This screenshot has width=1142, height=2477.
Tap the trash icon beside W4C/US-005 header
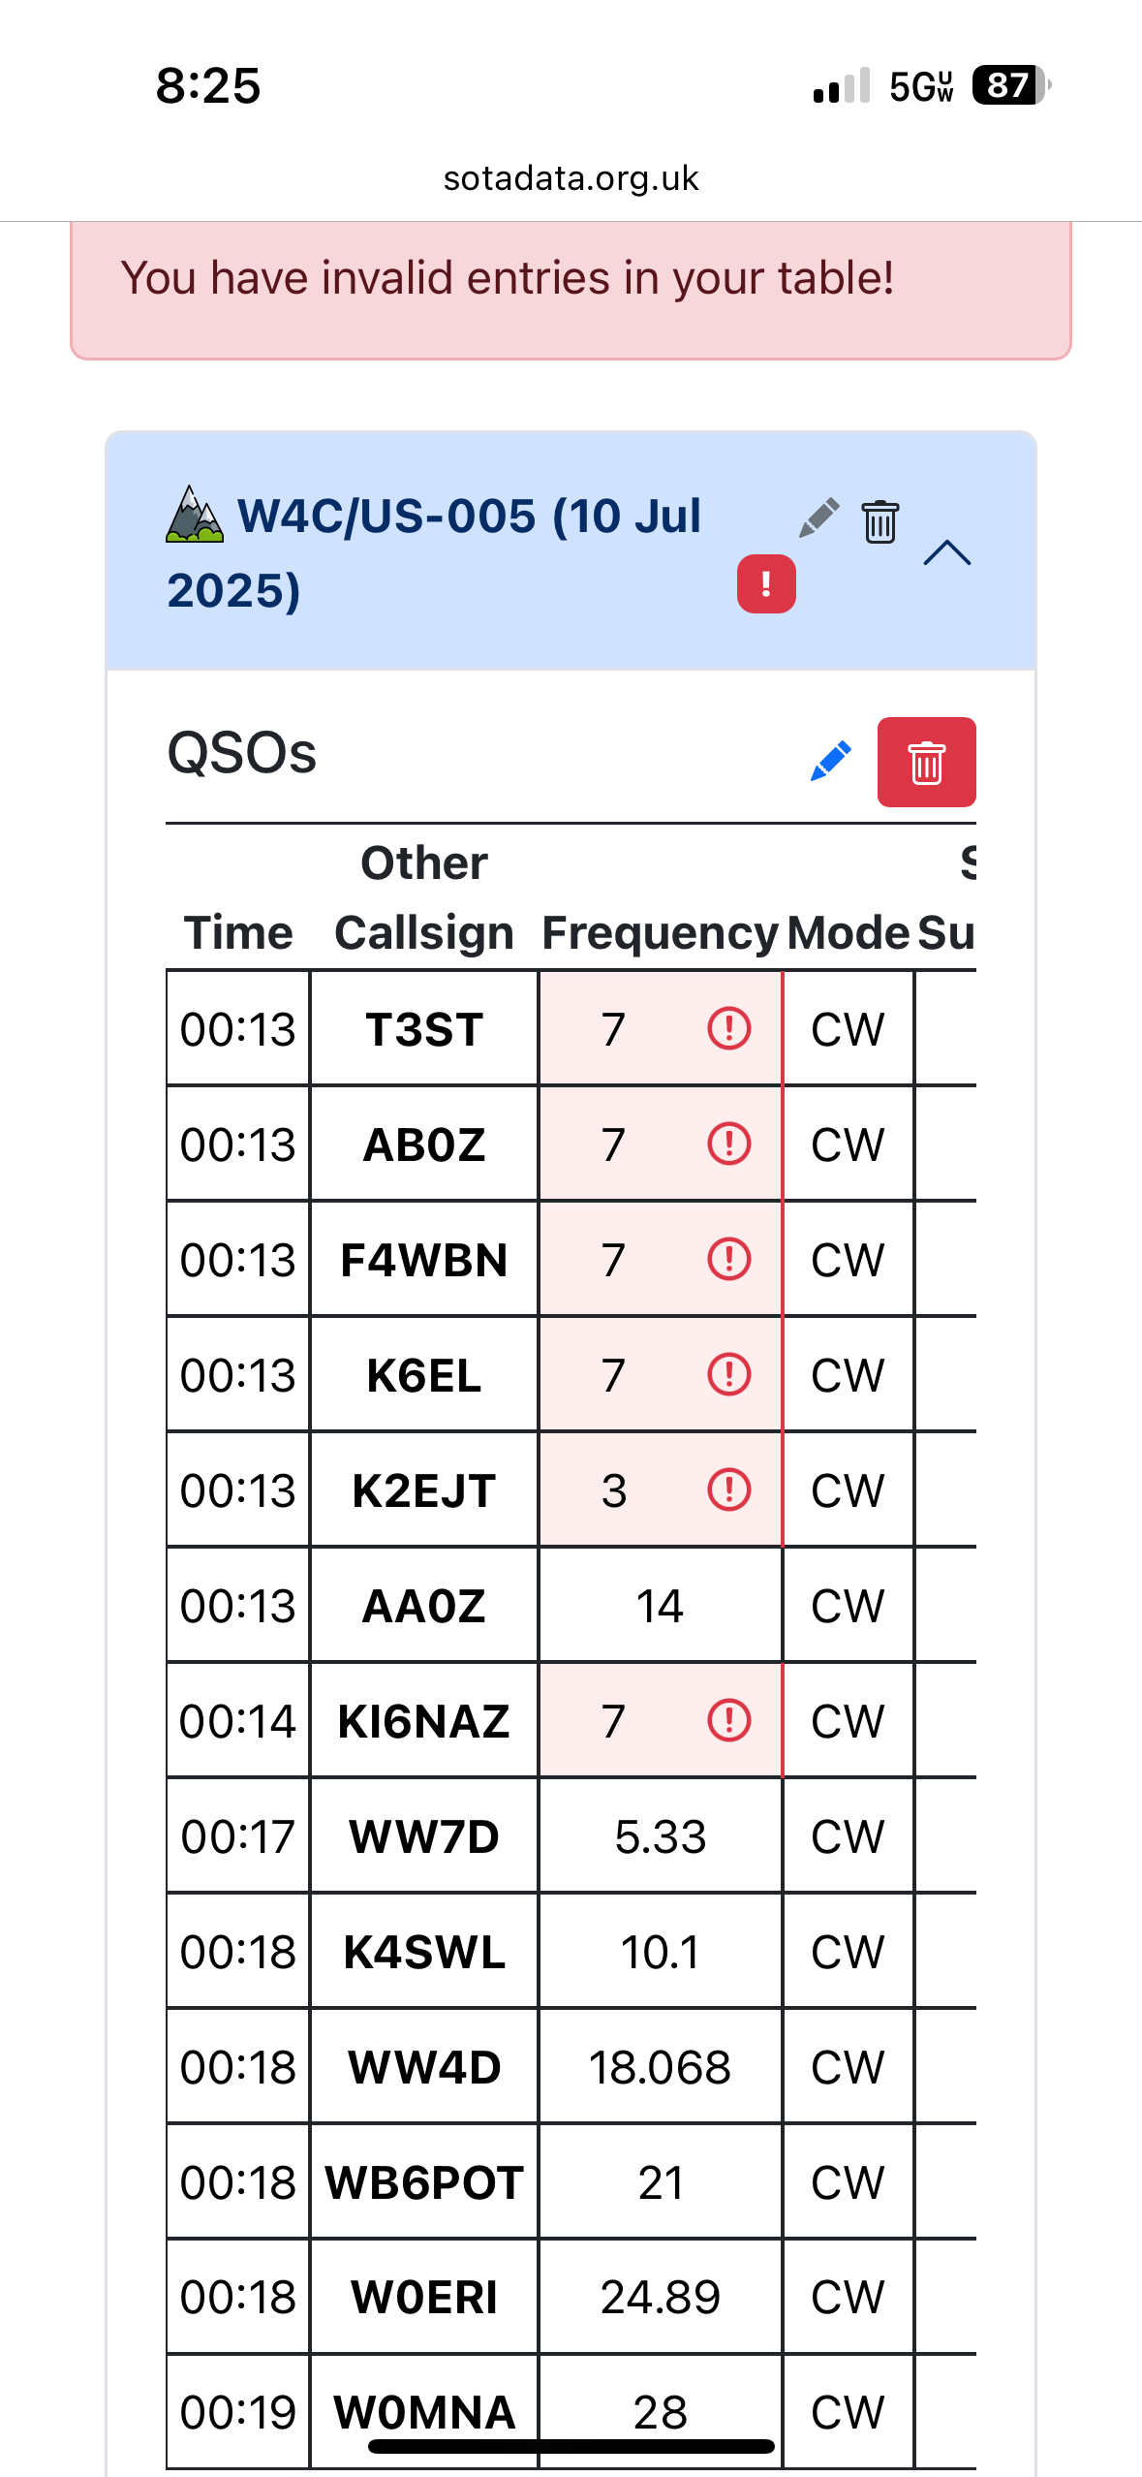pyautogui.click(x=880, y=521)
